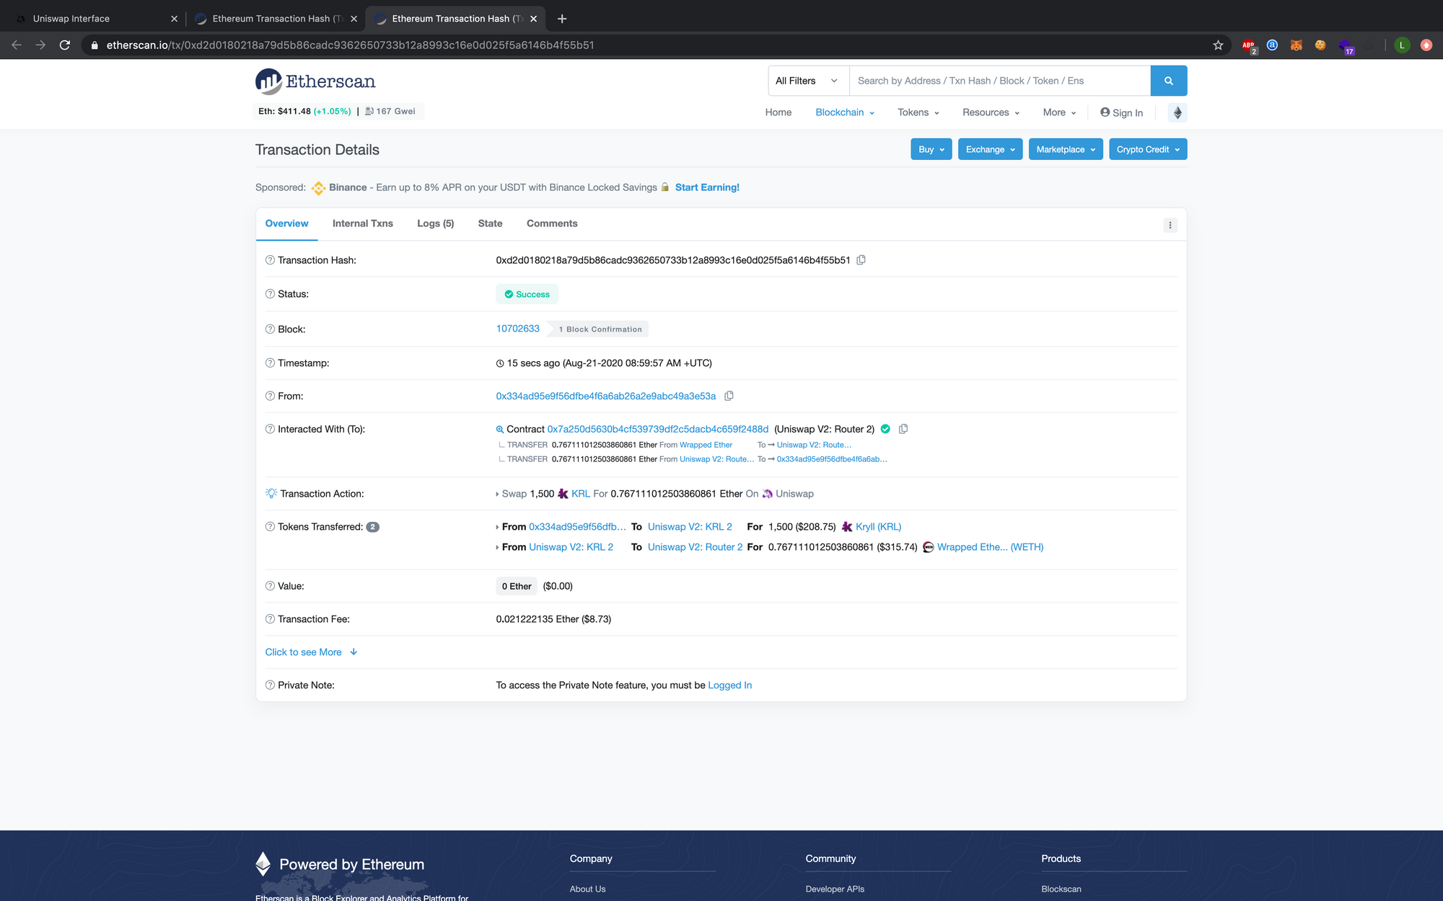This screenshot has width=1443, height=901.
Task: Expand the Tokens menu
Action: tap(918, 112)
